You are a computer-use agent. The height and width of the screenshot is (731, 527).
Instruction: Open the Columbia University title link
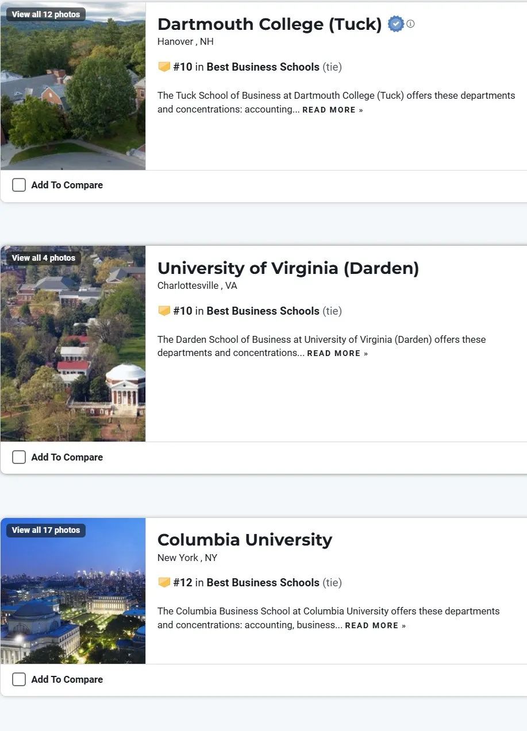click(x=245, y=540)
